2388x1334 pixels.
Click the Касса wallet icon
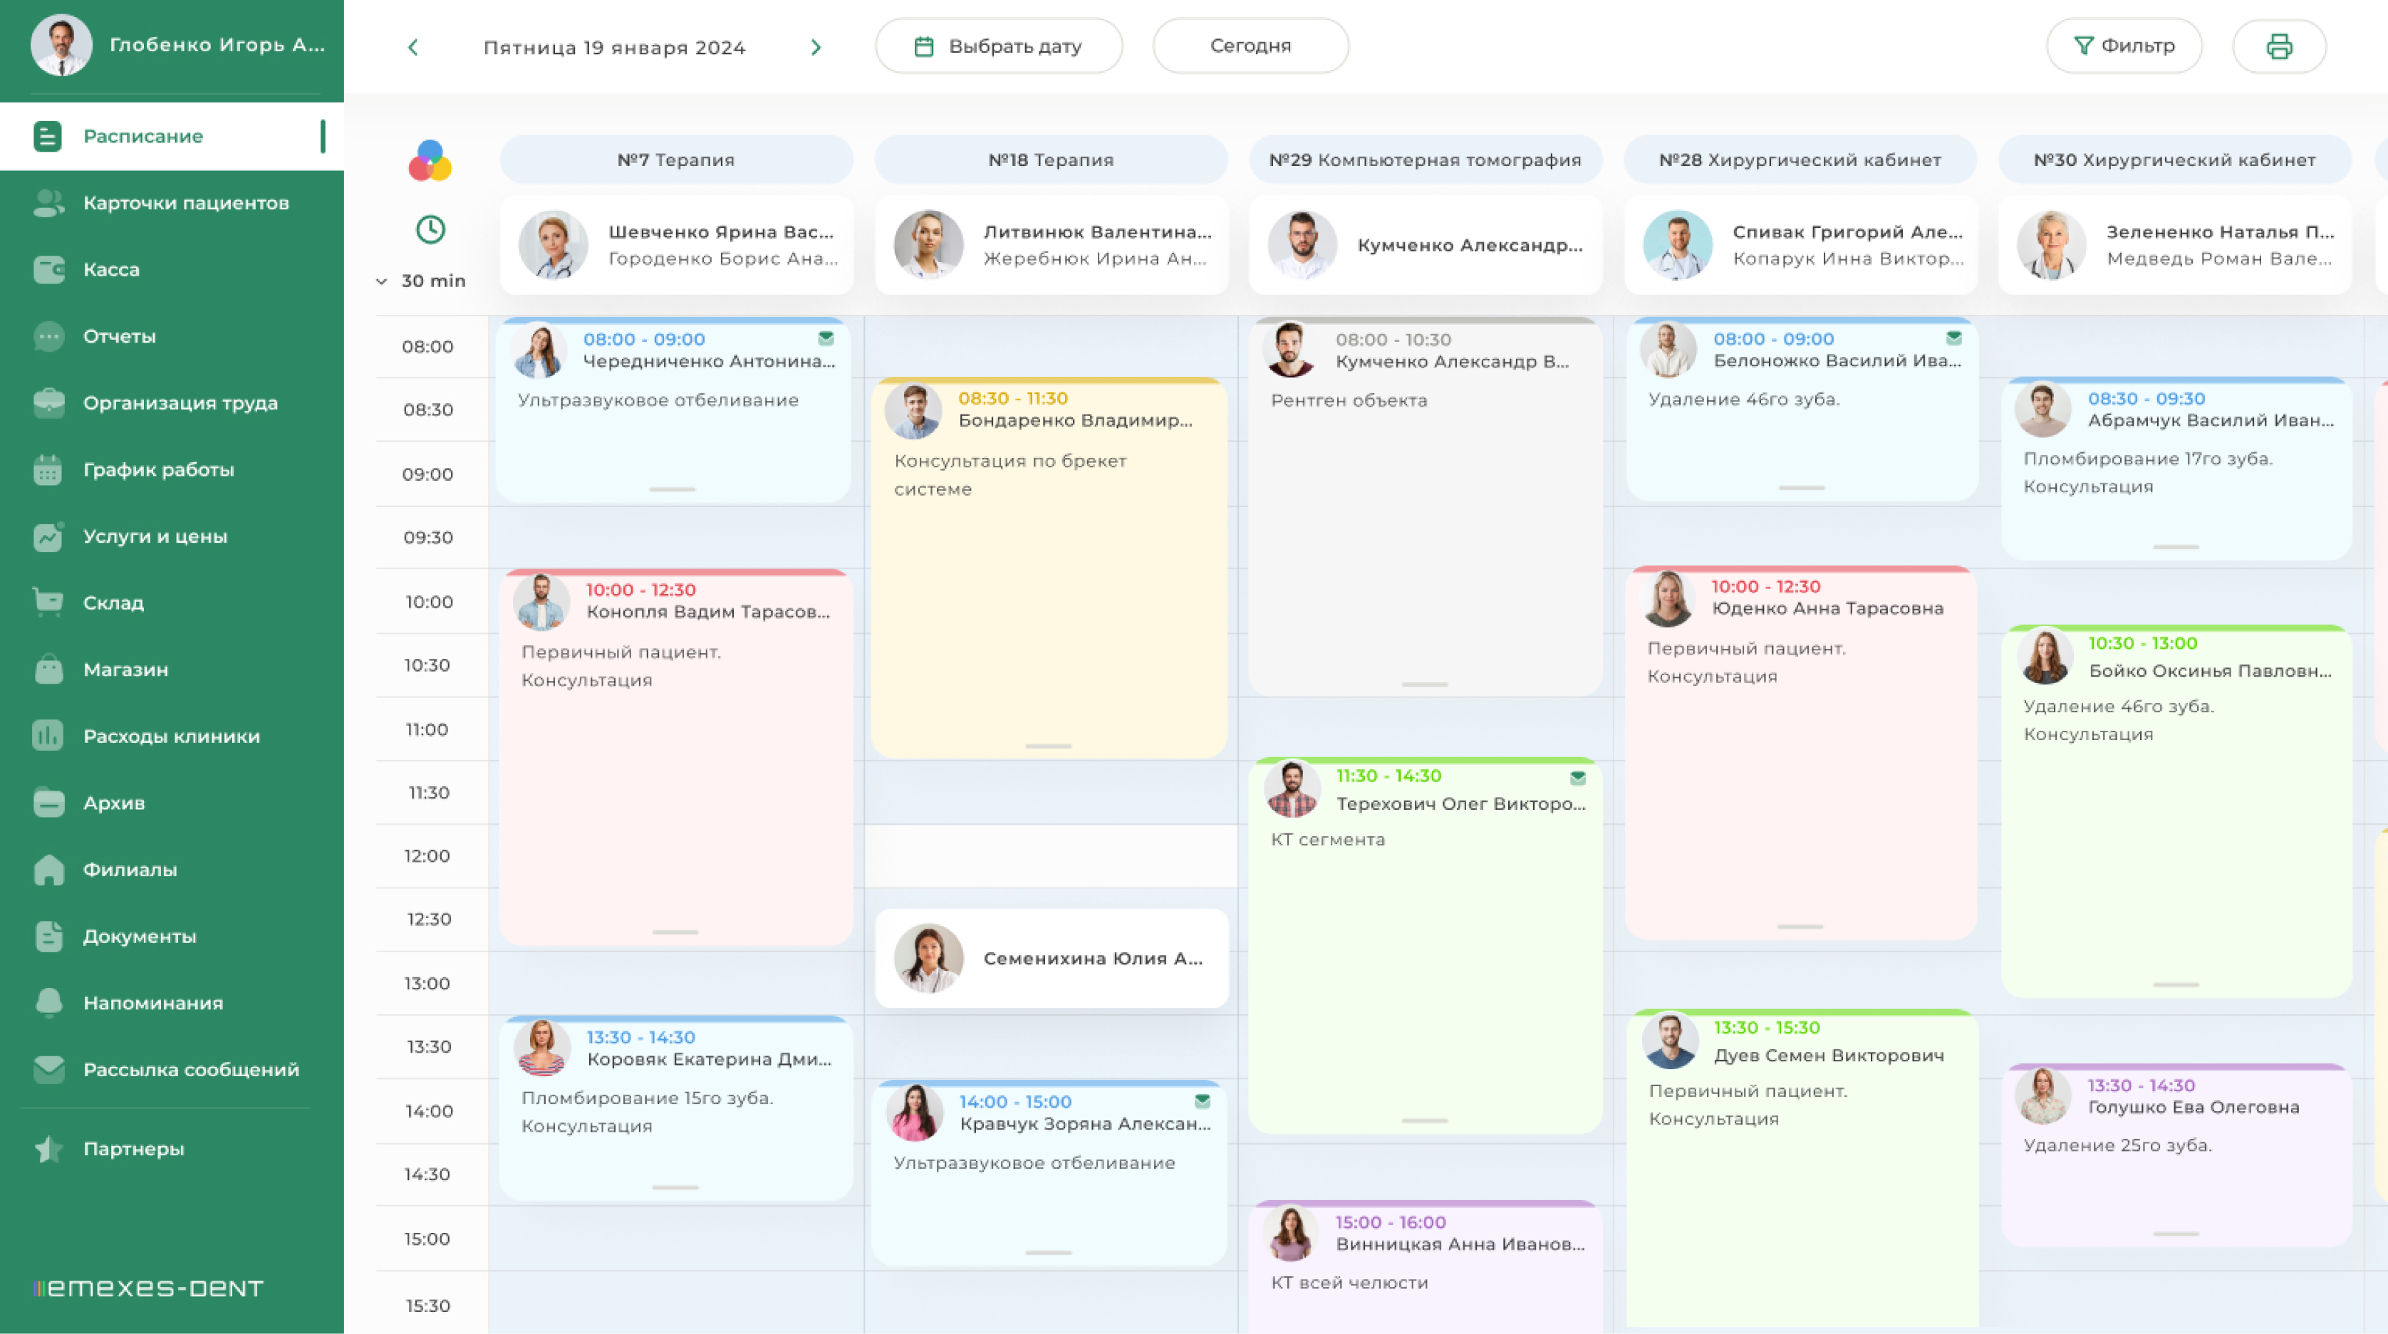48,270
